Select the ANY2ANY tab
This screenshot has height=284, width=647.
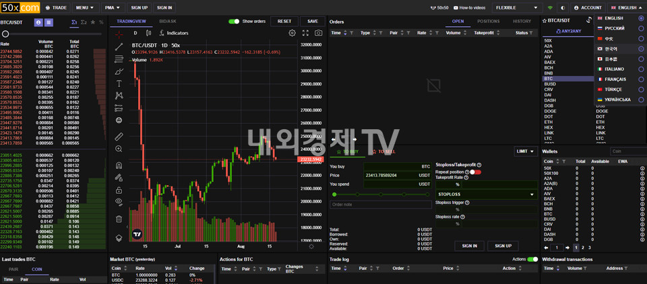click(x=567, y=30)
